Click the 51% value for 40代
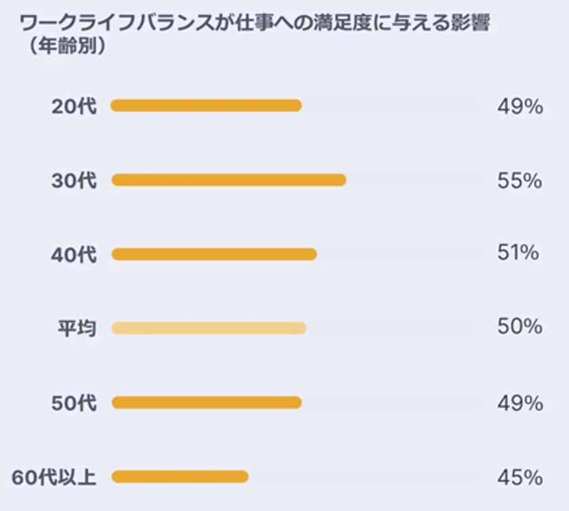 point(518,253)
